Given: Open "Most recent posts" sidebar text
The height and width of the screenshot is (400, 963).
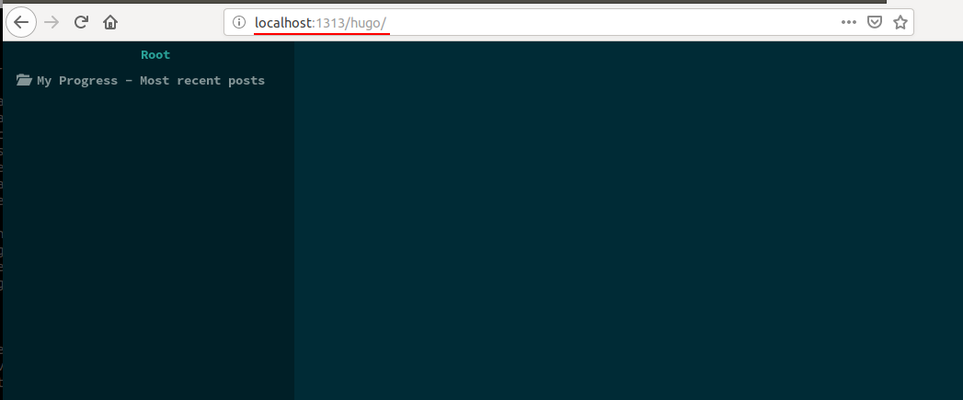Looking at the screenshot, I should (206, 81).
